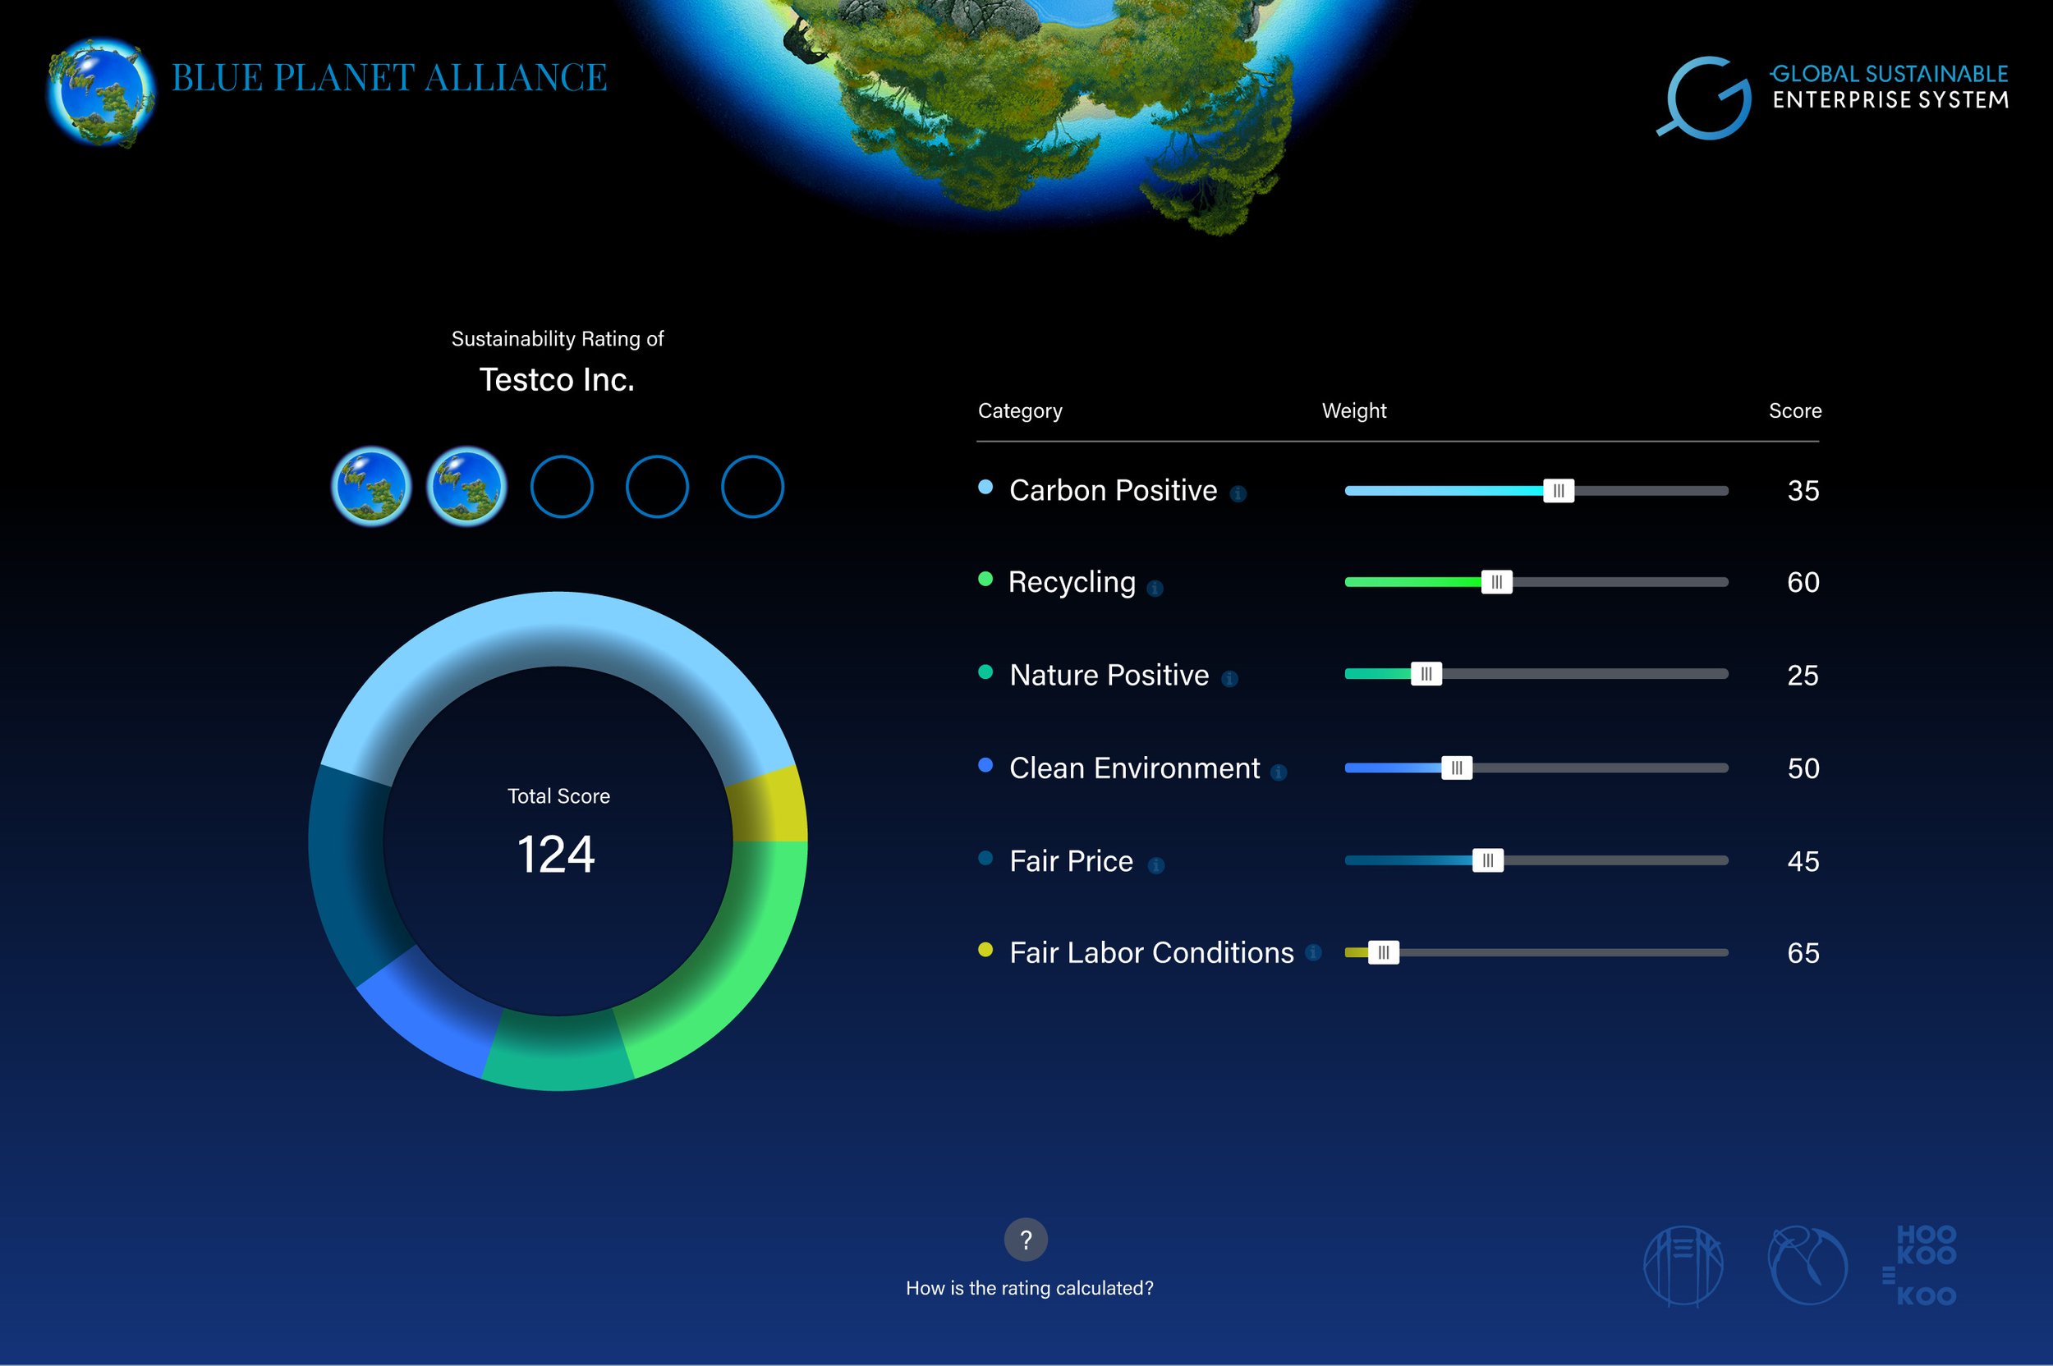The height and width of the screenshot is (1366, 2053).
Task: Select the Carbon Positive category label
Action: click(1113, 490)
